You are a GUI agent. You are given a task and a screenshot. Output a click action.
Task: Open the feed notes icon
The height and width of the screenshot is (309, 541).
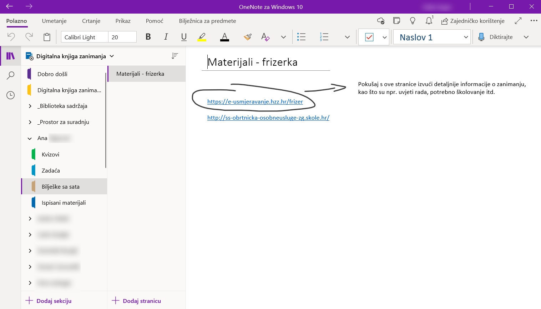(396, 21)
